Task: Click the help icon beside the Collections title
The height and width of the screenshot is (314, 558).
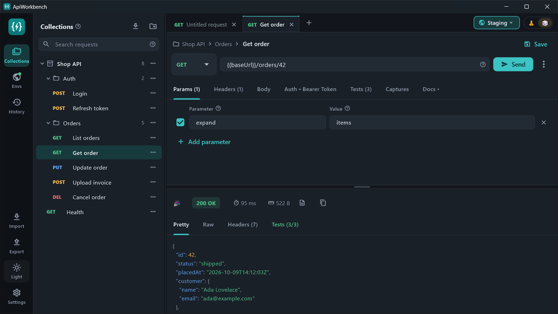Action: [78, 26]
